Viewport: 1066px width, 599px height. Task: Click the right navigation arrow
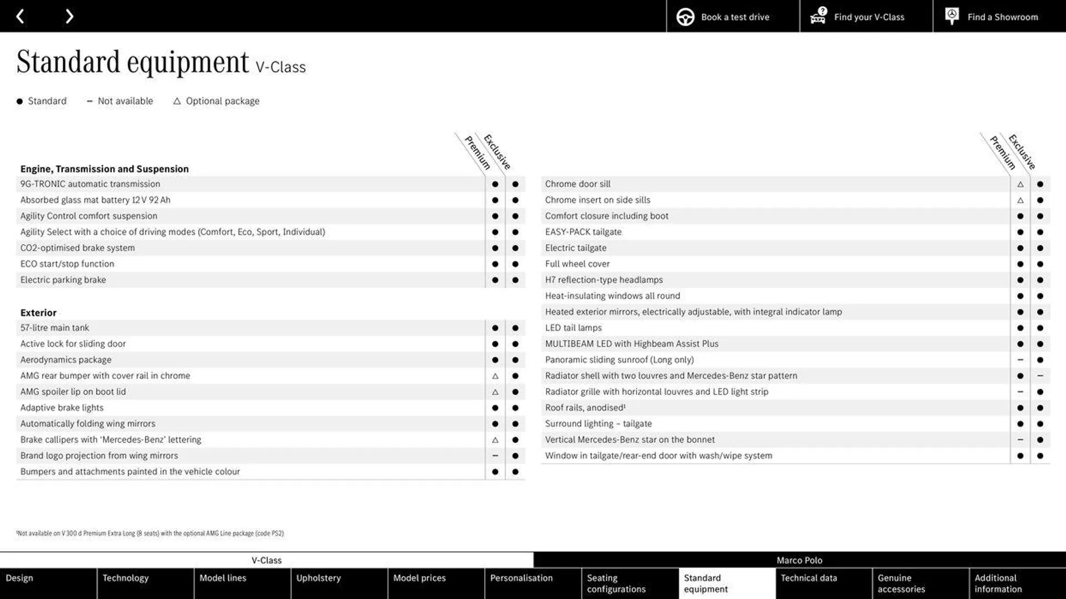point(68,16)
